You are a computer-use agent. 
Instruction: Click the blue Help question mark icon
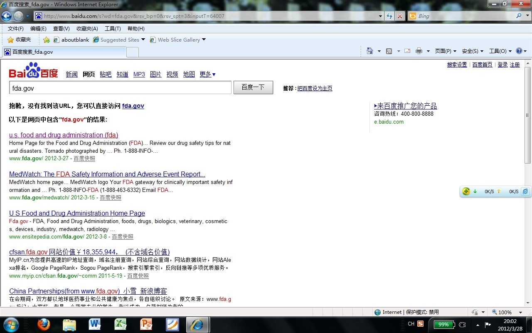(x=519, y=51)
